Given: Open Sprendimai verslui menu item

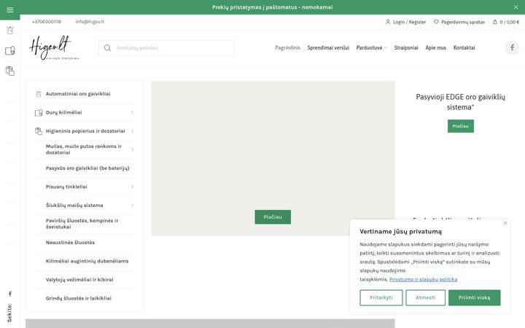Looking at the screenshot, I should tap(328, 47).
